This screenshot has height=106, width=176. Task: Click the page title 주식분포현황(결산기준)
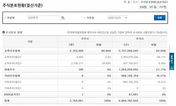click(22, 5)
